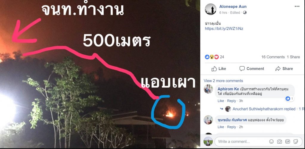
Task: Reply to Aphirom Ke's comment
Action: click(x=231, y=101)
